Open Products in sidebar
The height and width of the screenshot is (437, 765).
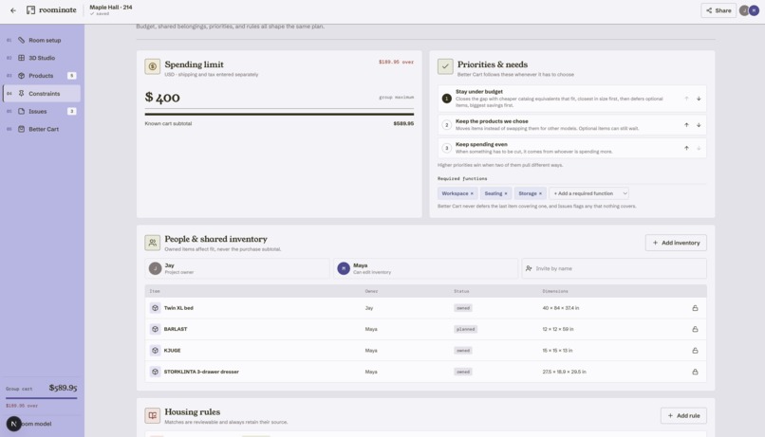42,76
